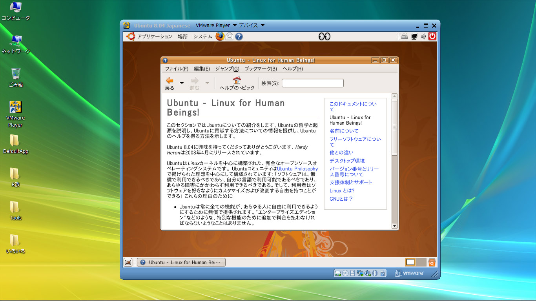Open 支援体制とサポート sidebar link

(x=351, y=182)
